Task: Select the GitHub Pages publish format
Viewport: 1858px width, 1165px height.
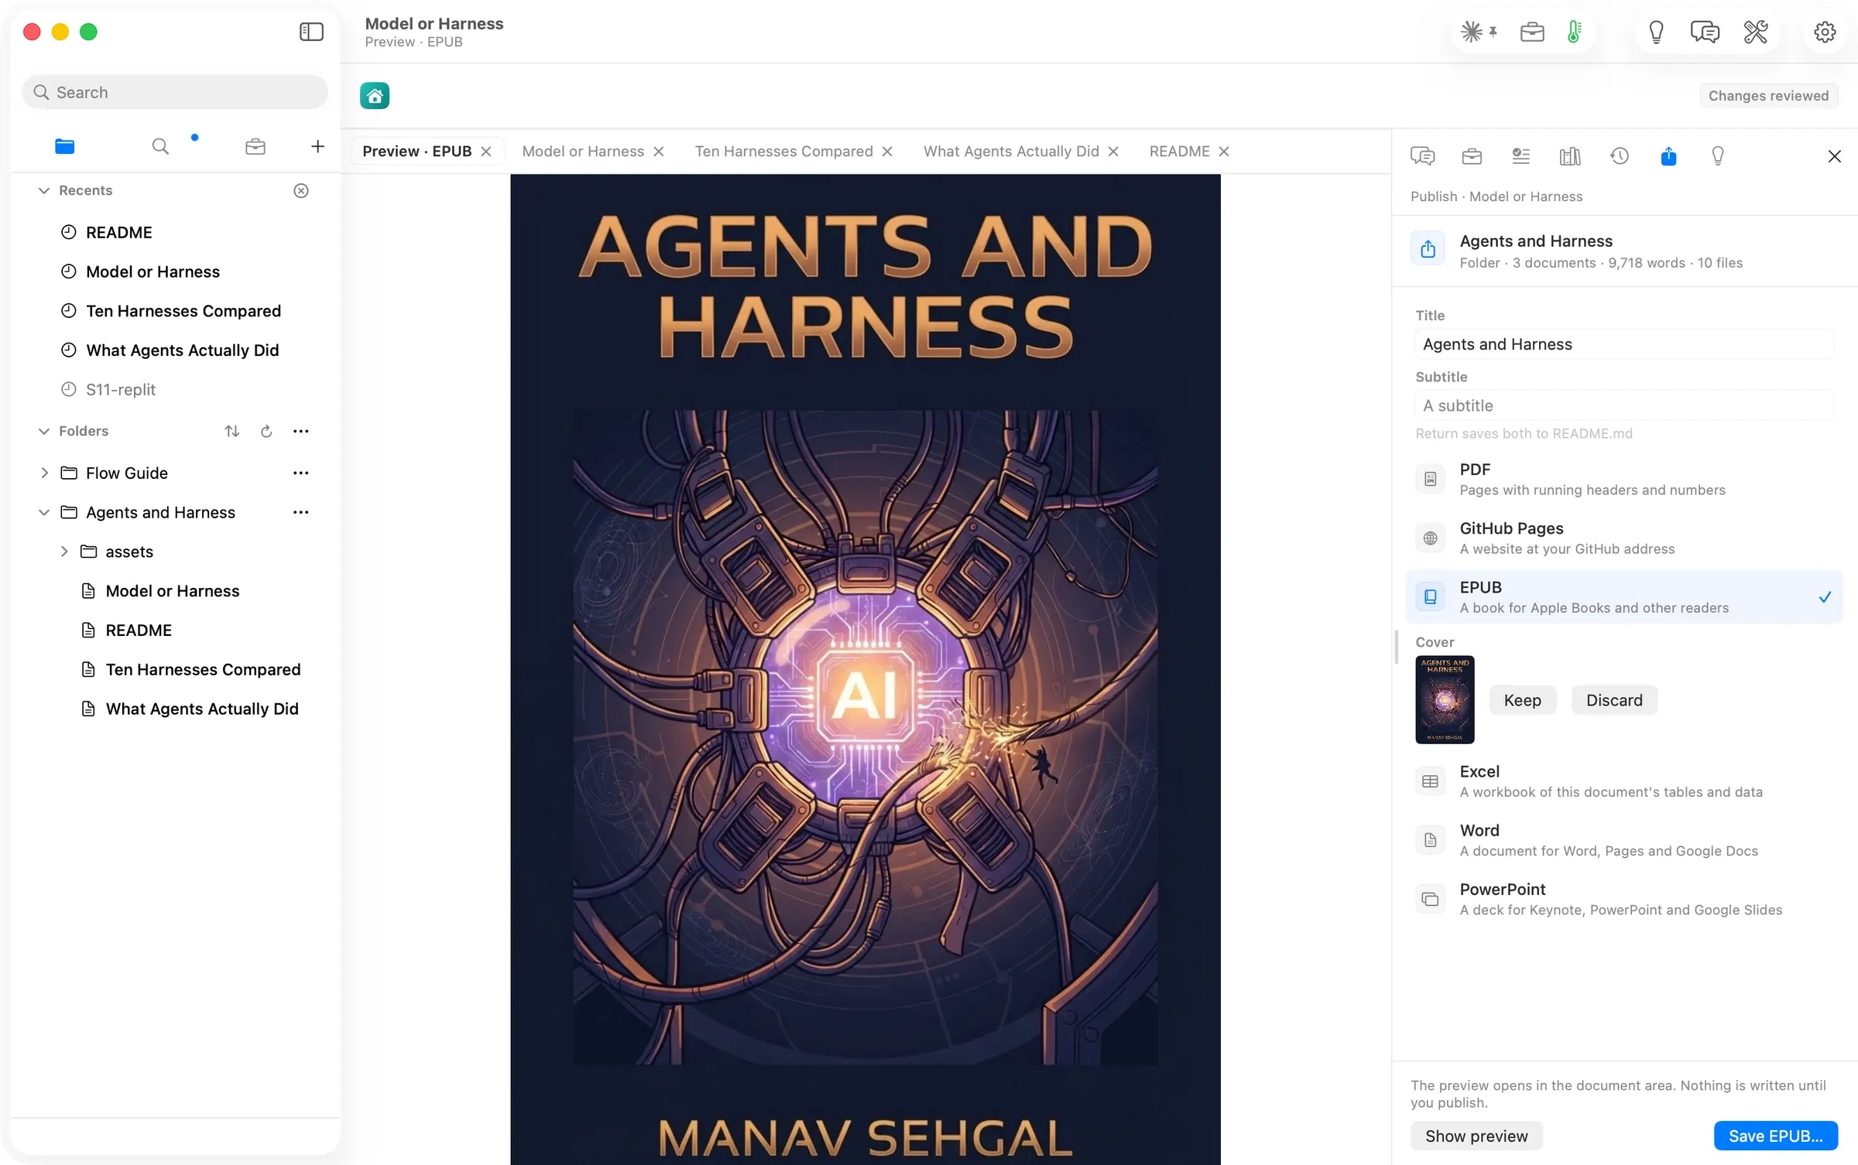Action: pos(1623,538)
